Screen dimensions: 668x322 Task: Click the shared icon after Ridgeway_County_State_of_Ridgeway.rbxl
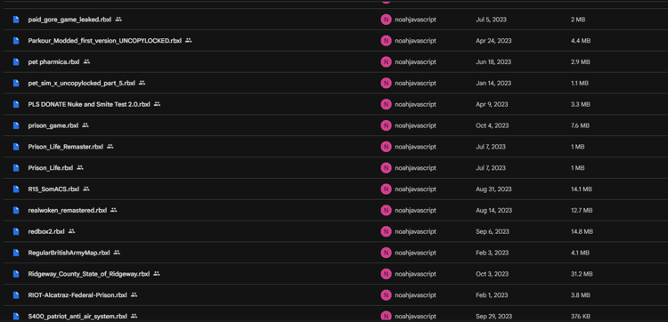tap(157, 273)
